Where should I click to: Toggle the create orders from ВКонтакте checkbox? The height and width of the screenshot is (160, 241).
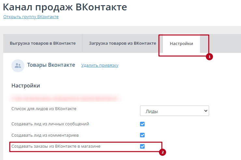(x=142, y=146)
